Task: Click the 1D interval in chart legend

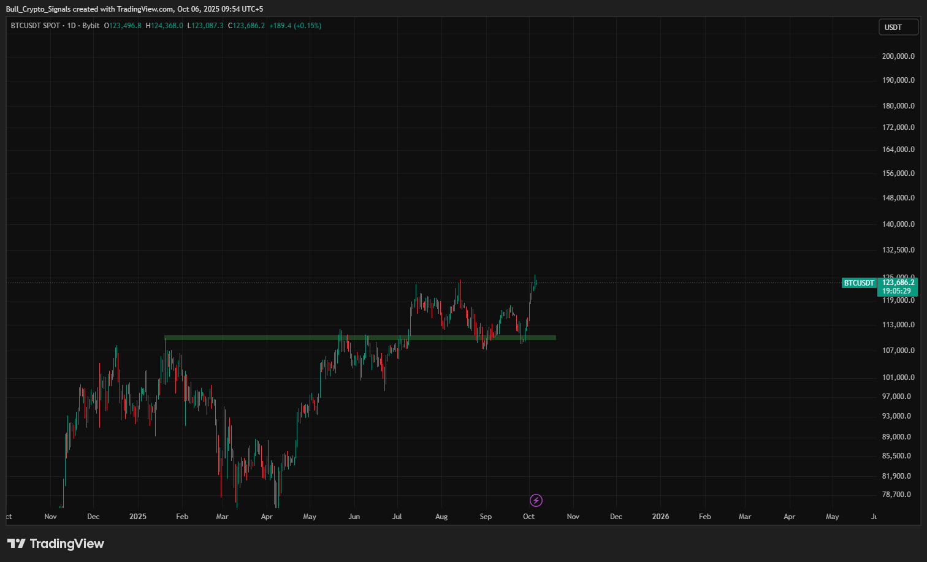Action: [x=71, y=26]
